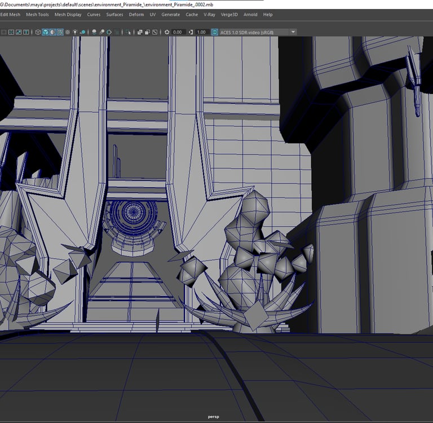Open the Deform menu
This screenshot has height=423, width=433.
pos(136,15)
